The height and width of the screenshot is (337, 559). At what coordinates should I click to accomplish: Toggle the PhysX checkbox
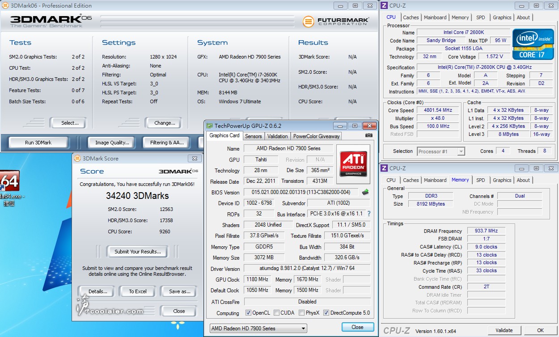click(302, 313)
